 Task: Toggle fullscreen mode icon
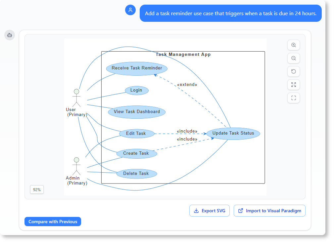[x=293, y=98]
